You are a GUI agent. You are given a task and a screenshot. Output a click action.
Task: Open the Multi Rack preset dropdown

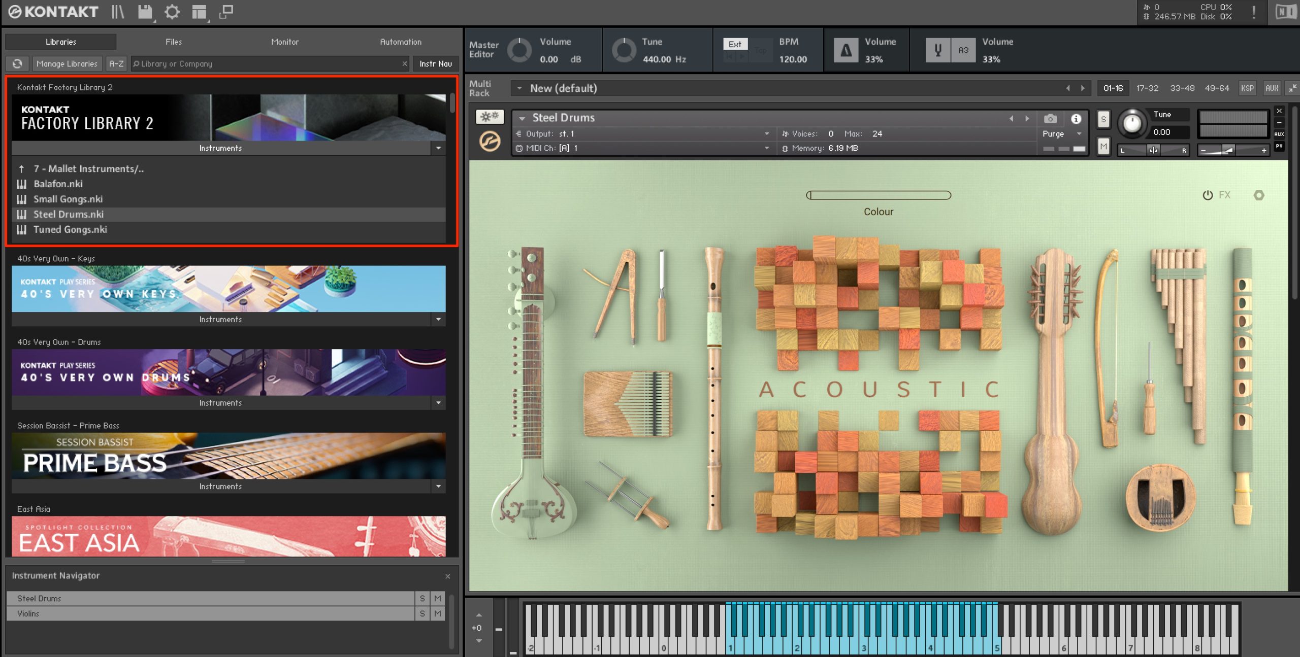coord(519,88)
